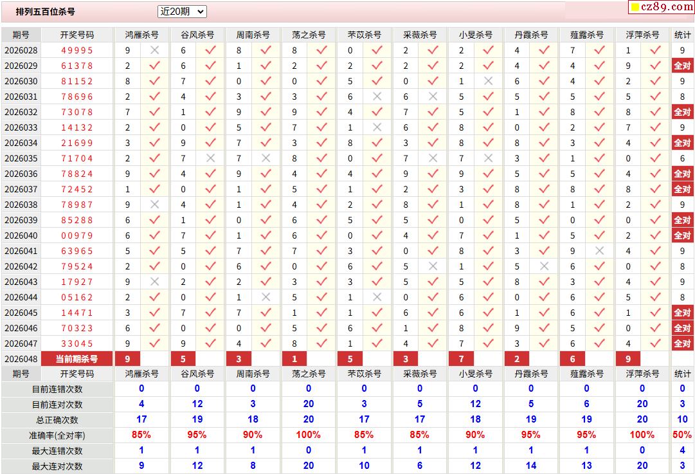695x474 pixels.
Task: Click period number 2026028
Action: (21, 50)
